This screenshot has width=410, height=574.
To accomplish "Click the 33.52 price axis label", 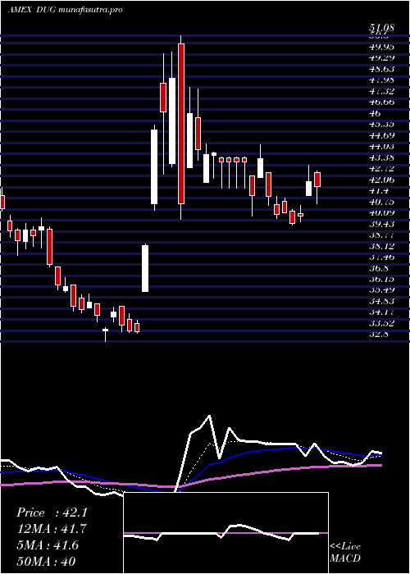I will 383,323.
